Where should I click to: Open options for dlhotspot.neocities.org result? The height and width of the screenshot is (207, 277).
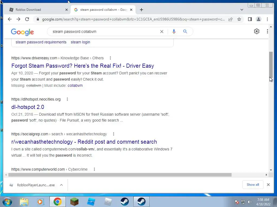(x=67, y=99)
